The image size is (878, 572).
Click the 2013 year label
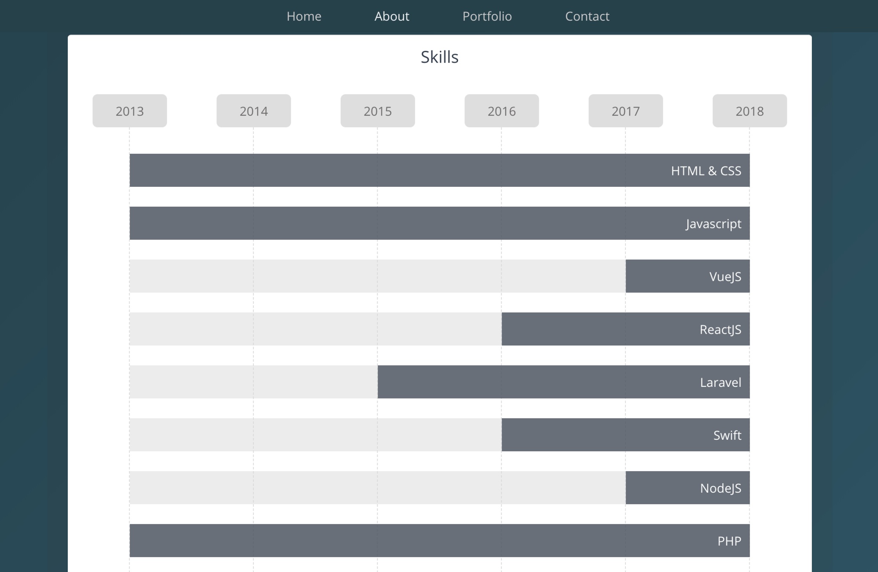130,111
